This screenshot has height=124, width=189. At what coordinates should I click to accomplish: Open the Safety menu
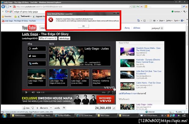(169, 21)
